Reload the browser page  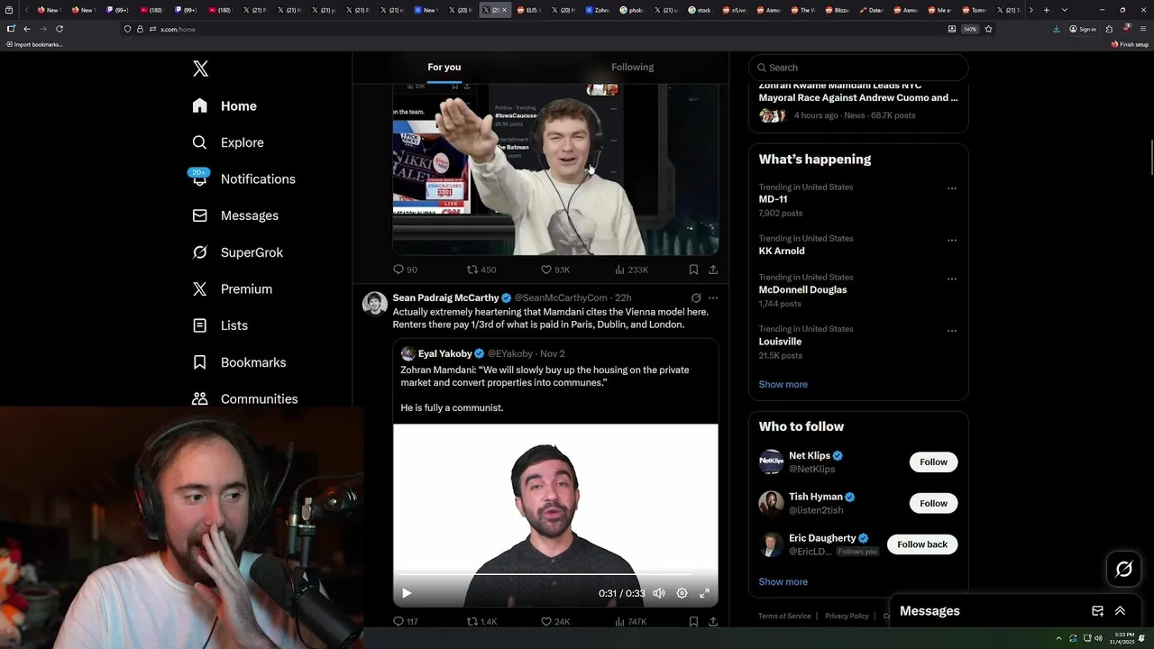[x=60, y=29]
